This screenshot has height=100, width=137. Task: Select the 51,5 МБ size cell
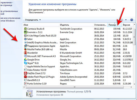(117, 49)
